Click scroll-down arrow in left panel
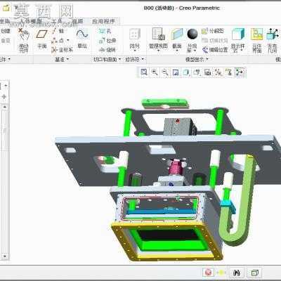 point(5,256)
